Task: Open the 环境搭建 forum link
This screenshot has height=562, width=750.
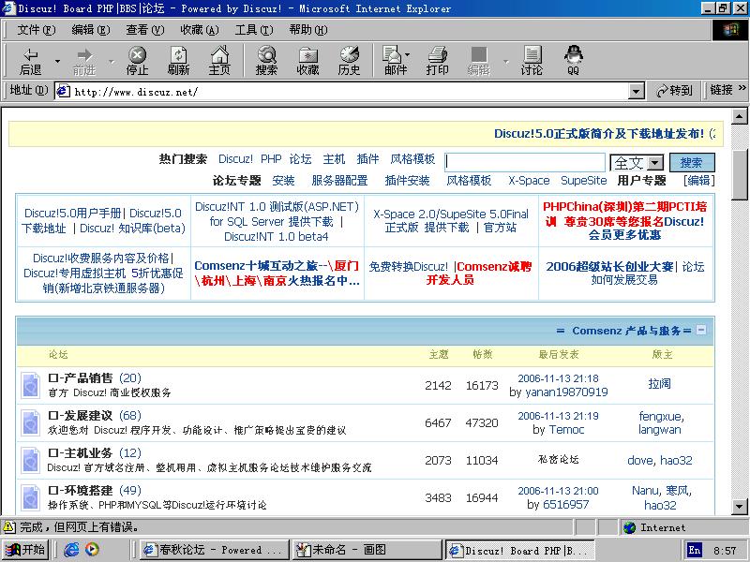Action: coord(81,490)
